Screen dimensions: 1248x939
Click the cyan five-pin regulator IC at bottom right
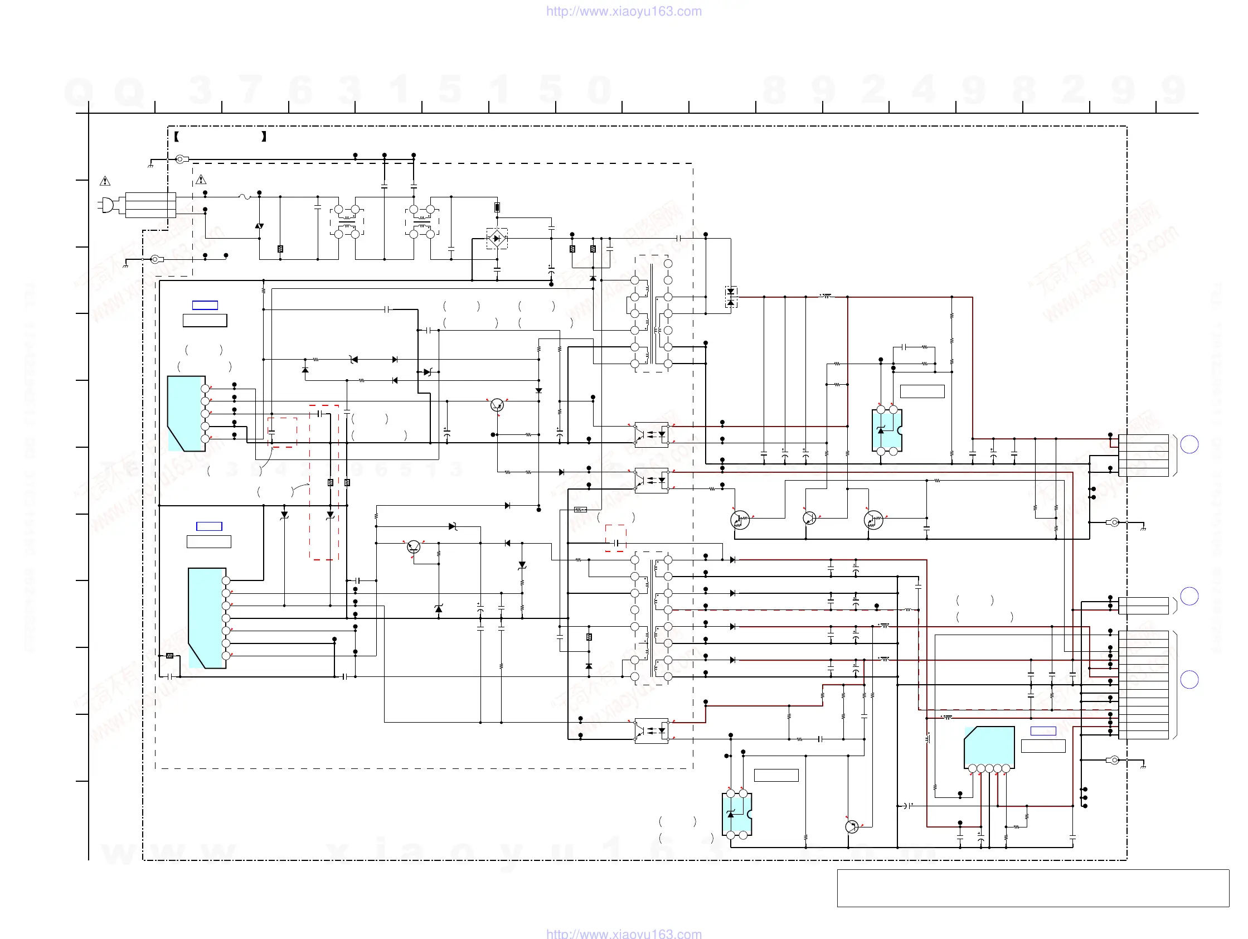click(989, 747)
